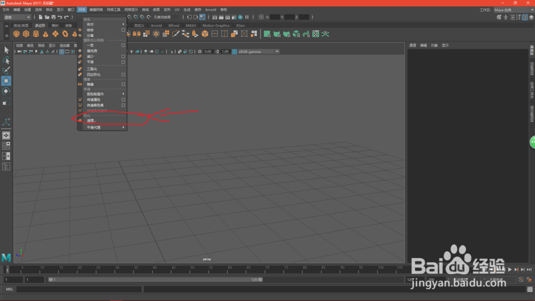Choose 三角化 from the mesh menu
The height and width of the screenshot is (301, 535).
click(92, 69)
